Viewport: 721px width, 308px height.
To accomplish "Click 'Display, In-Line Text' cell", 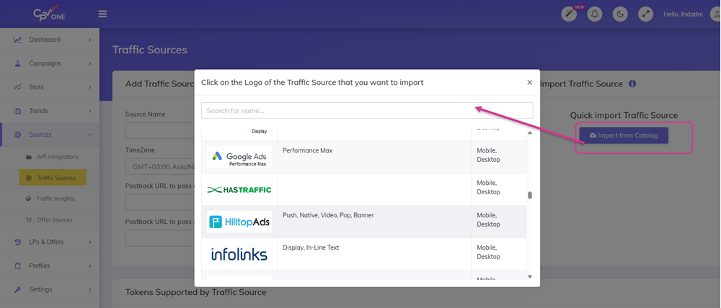I will [375, 254].
